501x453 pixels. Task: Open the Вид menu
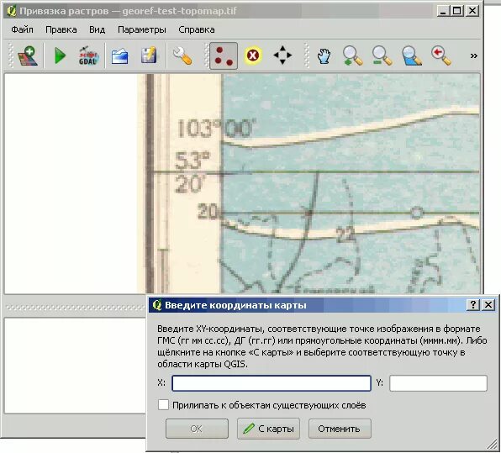coord(98,29)
